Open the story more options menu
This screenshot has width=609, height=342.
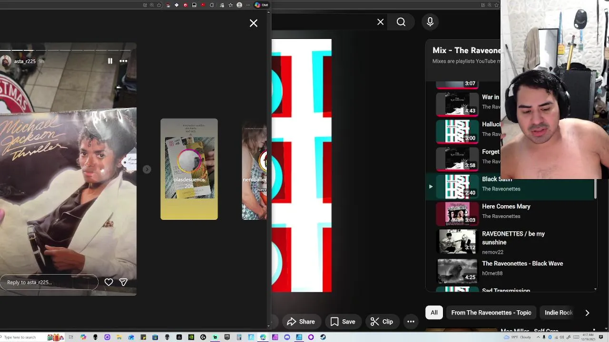pos(123,61)
